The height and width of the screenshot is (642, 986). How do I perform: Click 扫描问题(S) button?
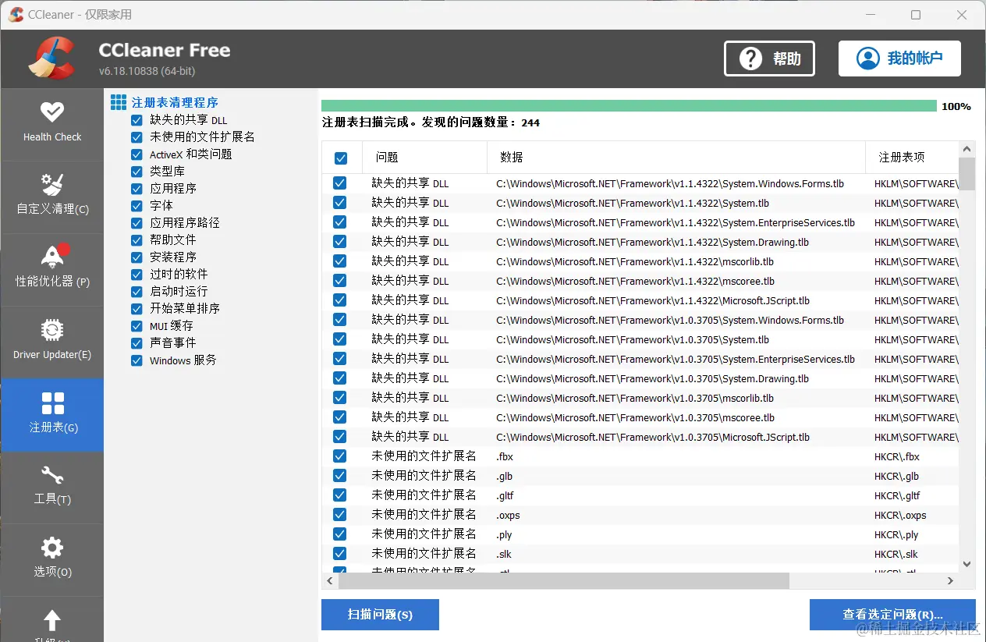pyautogui.click(x=380, y=615)
